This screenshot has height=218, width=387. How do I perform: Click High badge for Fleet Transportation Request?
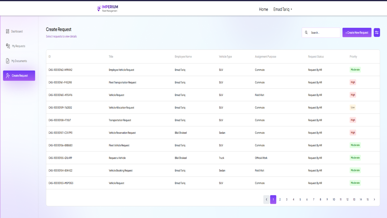pyautogui.click(x=353, y=82)
